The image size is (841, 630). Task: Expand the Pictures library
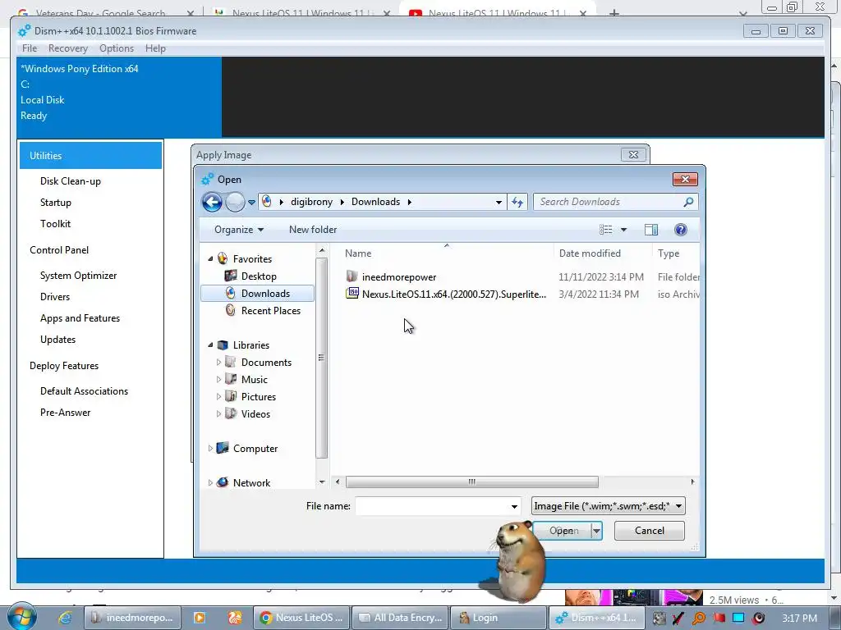point(218,396)
